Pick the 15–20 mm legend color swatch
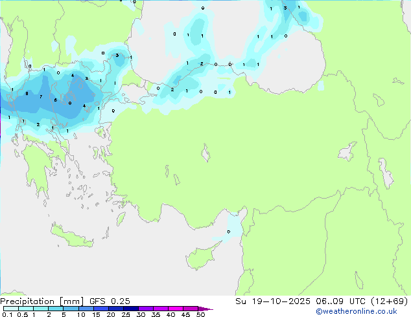 (101, 309)
